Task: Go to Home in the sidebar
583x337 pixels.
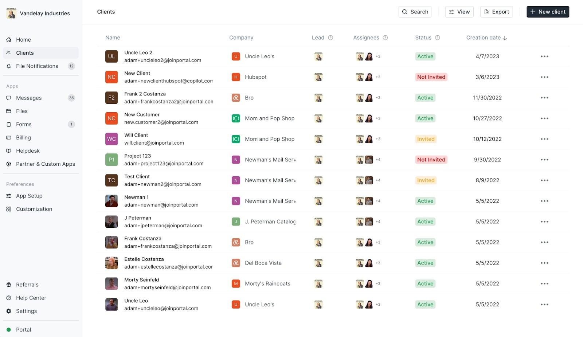Action: [x=23, y=39]
